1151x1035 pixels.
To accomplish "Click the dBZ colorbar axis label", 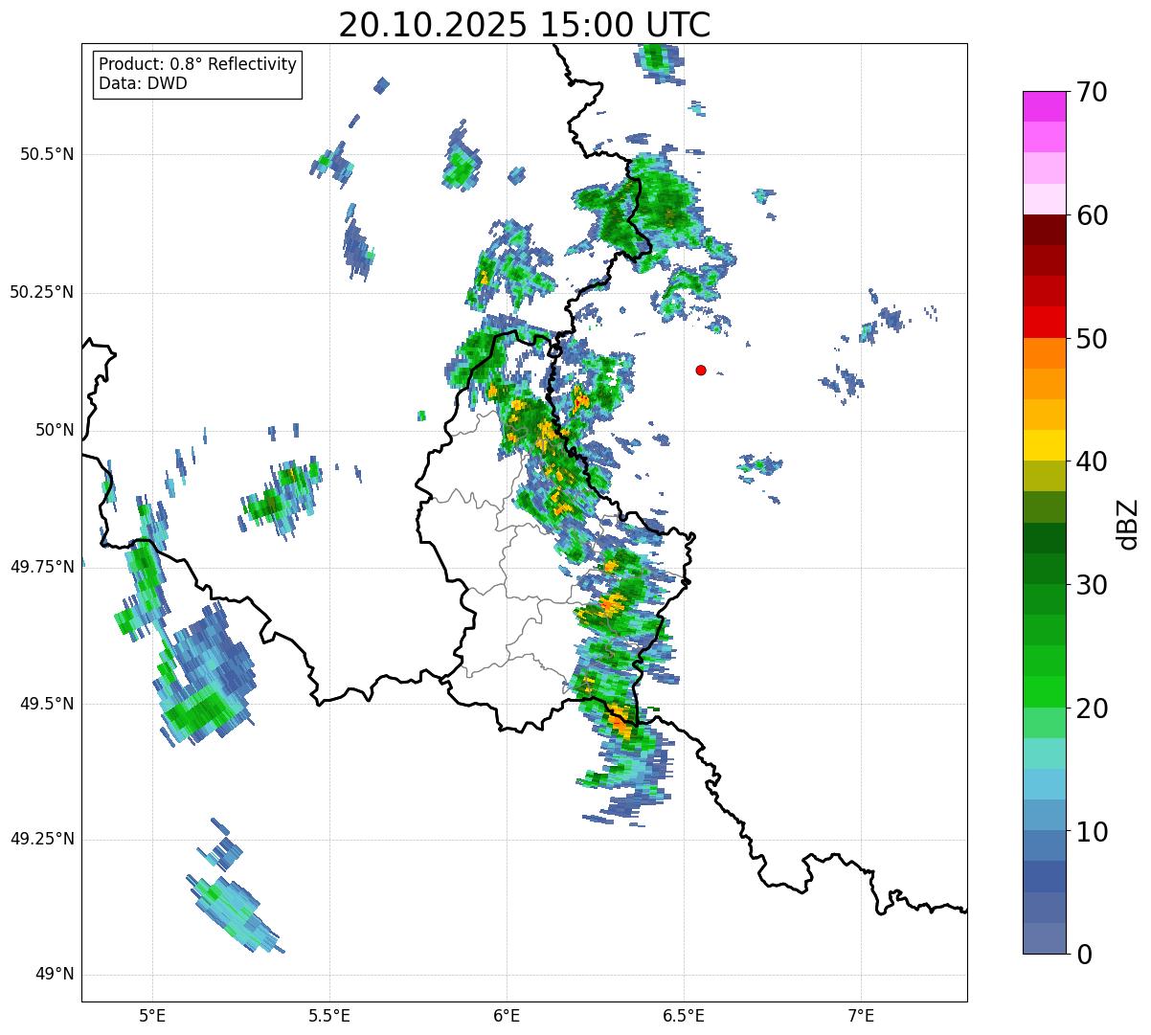I will click(1129, 524).
